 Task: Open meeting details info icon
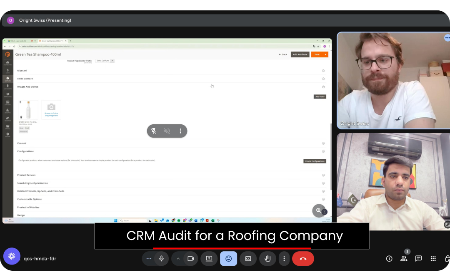[x=389, y=259]
